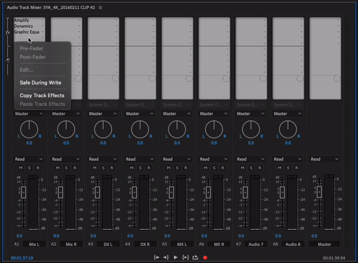Click Master volume value 0.0
Image resolution: width=358 pixels, height=263 pixels.
coord(314,236)
